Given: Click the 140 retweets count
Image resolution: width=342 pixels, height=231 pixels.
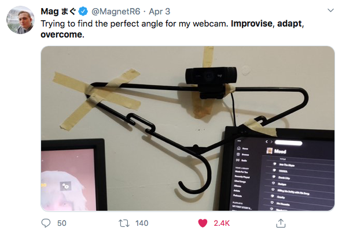Looking at the screenshot, I should click(x=142, y=223).
